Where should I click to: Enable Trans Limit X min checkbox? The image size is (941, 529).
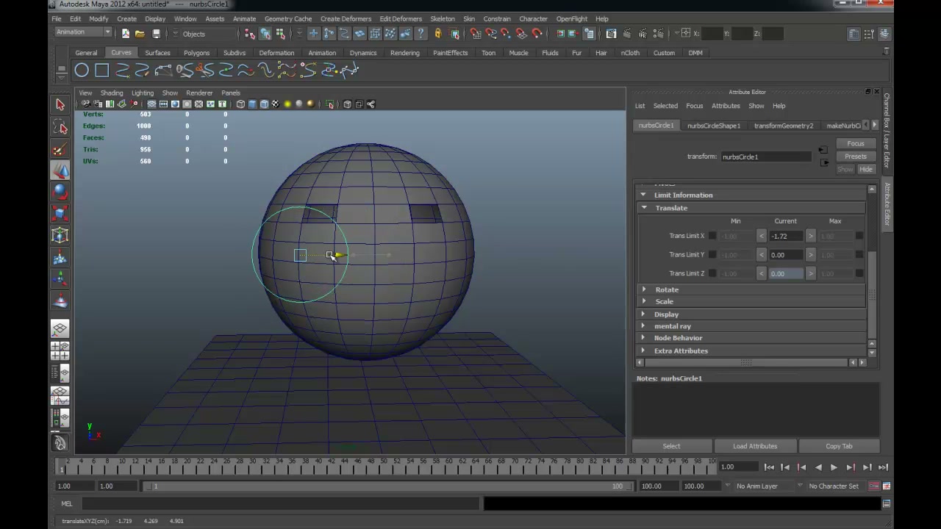[712, 236]
